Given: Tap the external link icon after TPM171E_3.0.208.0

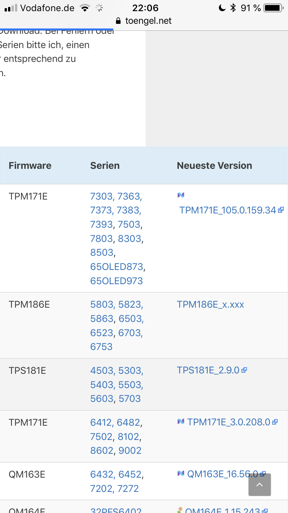Looking at the screenshot, I should point(275,422).
